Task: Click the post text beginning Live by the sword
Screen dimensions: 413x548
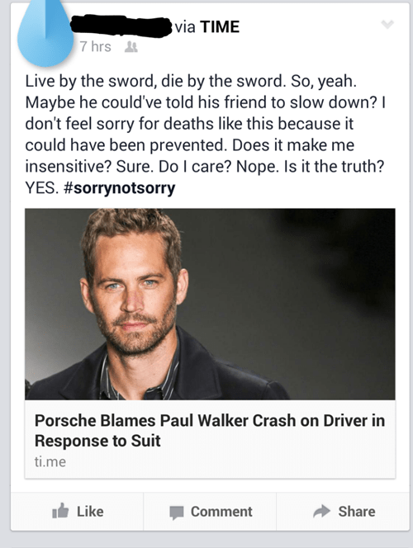Action: click(206, 135)
